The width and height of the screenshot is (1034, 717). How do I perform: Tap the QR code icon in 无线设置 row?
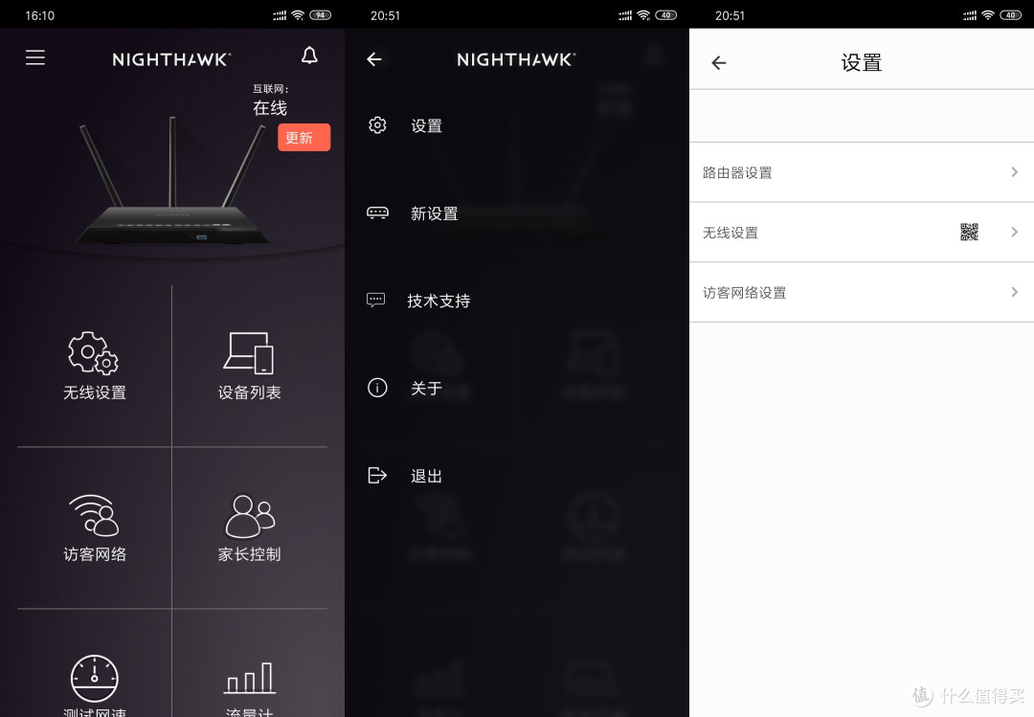pos(969,232)
